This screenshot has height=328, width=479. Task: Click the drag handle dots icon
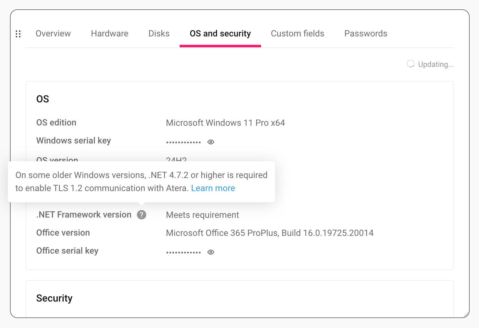(x=18, y=34)
